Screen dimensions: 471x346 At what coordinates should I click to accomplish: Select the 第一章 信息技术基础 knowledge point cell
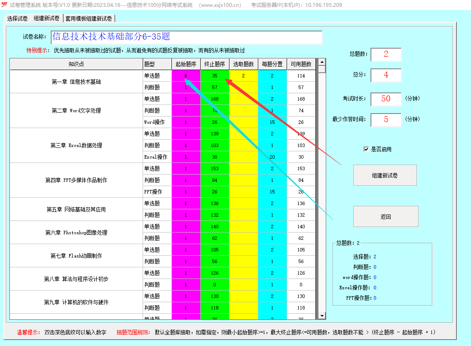[76, 82]
